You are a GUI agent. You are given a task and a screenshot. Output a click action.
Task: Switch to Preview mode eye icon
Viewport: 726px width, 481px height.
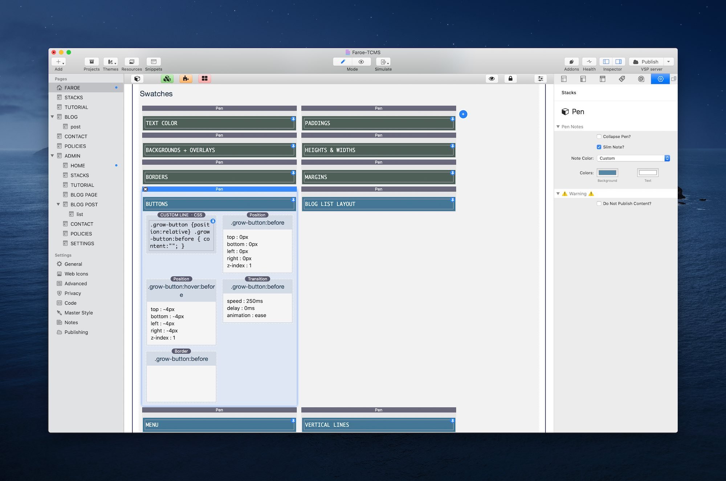[x=361, y=62]
